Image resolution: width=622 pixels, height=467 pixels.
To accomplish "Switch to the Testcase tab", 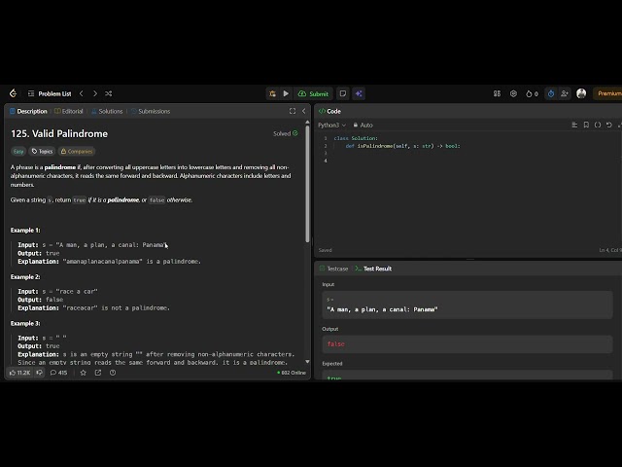I will click(333, 269).
